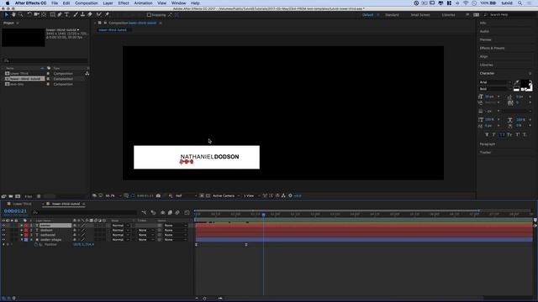Screen dimensions: 538x302
Task: Open the Window menu
Action: pyautogui.click(x=178, y=3)
